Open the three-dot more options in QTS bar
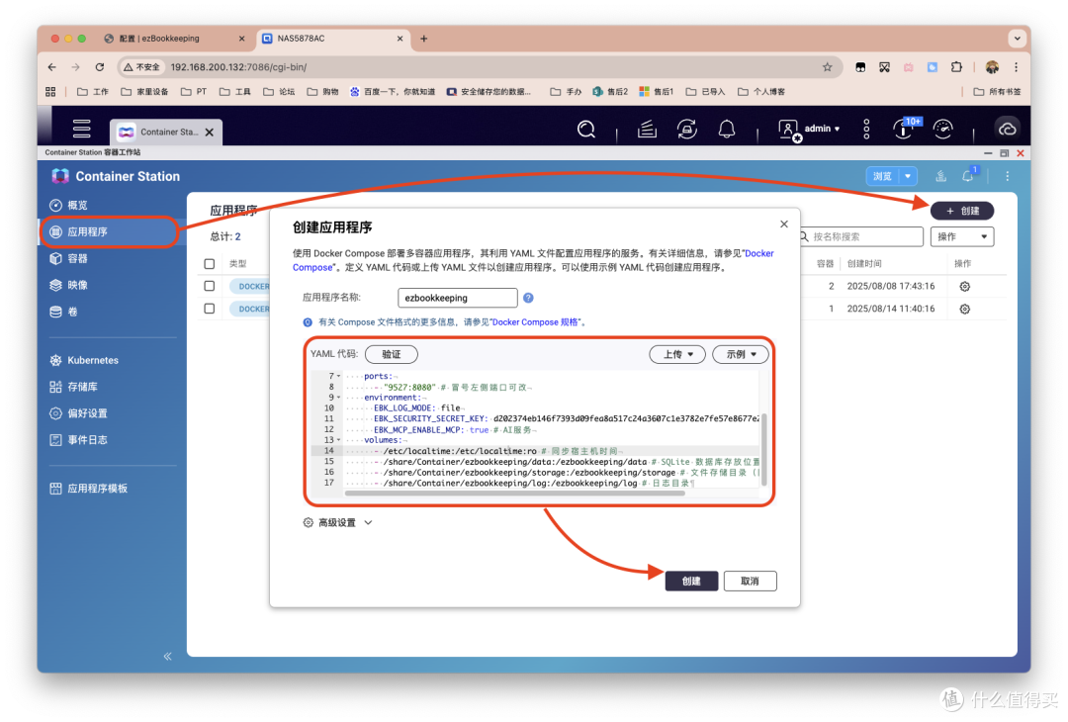 (x=866, y=129)
